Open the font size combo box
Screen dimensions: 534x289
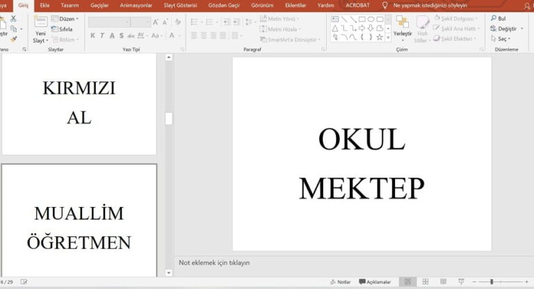pyautogui.click(x=140, y=22)
